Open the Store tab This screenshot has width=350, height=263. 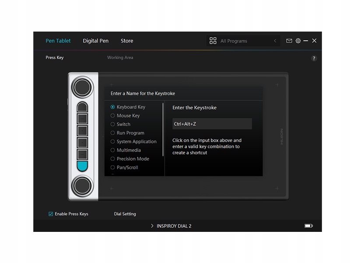click(x=127, y=41)
